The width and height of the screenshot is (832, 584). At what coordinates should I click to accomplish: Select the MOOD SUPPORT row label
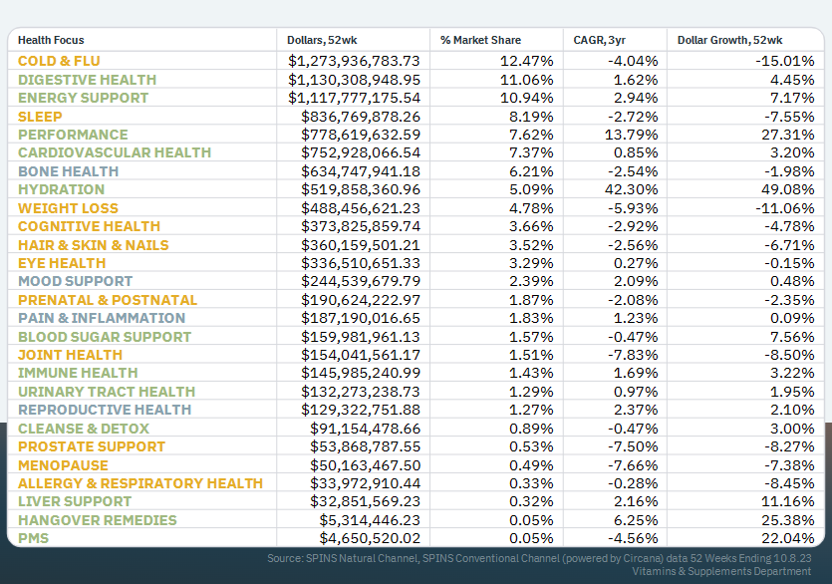[x=76, y=281]
